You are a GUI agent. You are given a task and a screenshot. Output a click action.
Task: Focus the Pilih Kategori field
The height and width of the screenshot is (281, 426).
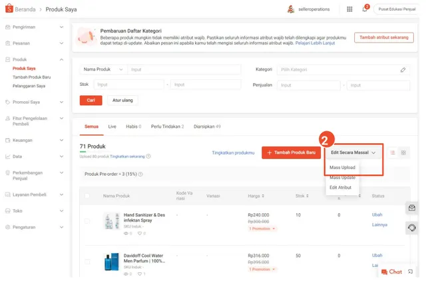[343, 70]
